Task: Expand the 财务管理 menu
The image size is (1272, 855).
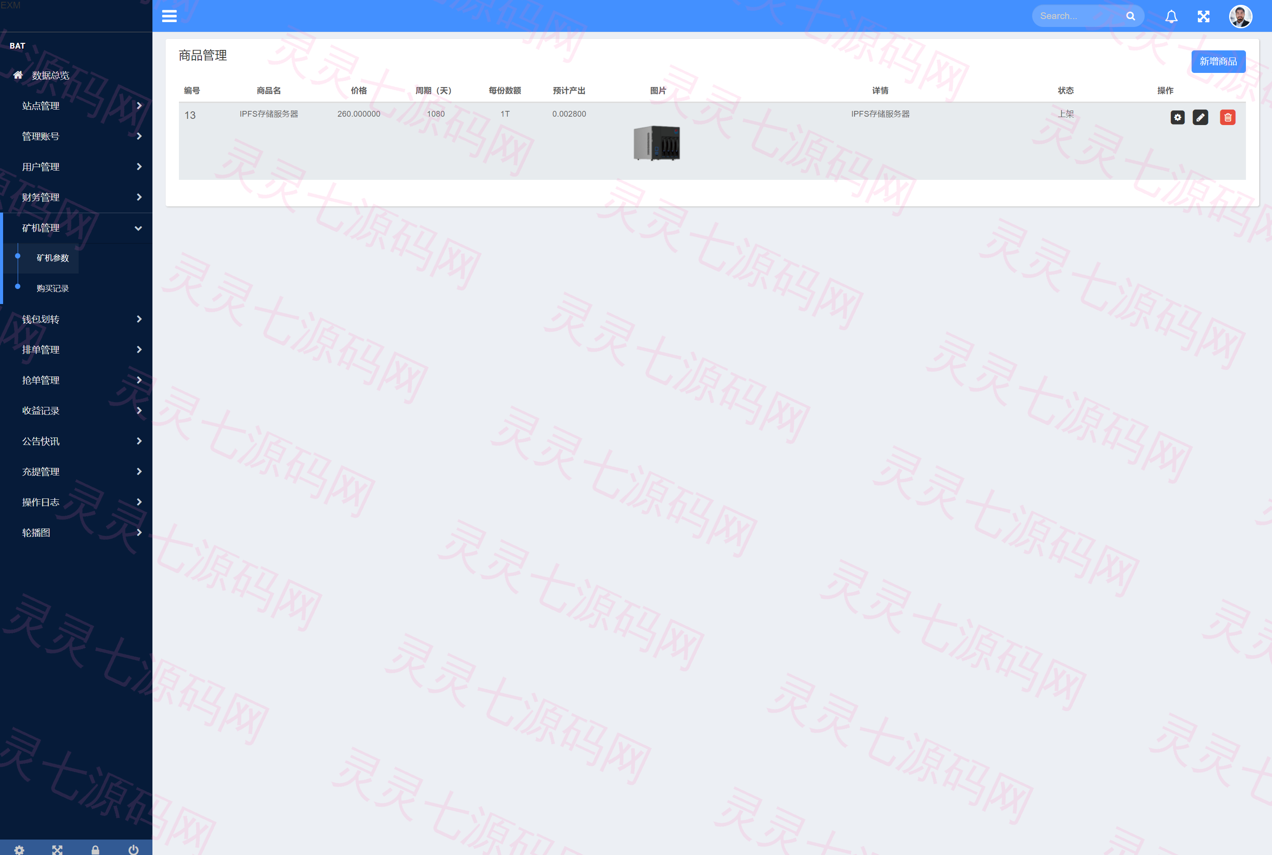Action: tap(76, 198)
